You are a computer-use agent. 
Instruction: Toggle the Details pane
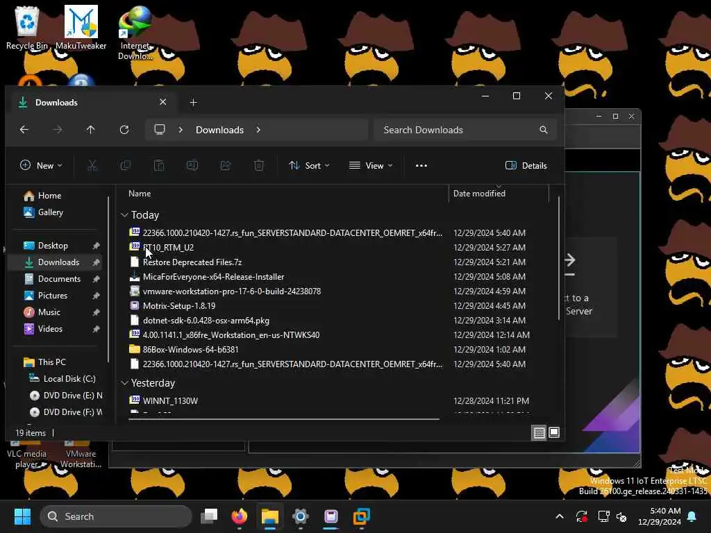(x=526, y=165)
